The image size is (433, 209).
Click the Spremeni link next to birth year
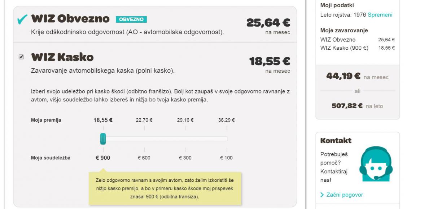380,15
